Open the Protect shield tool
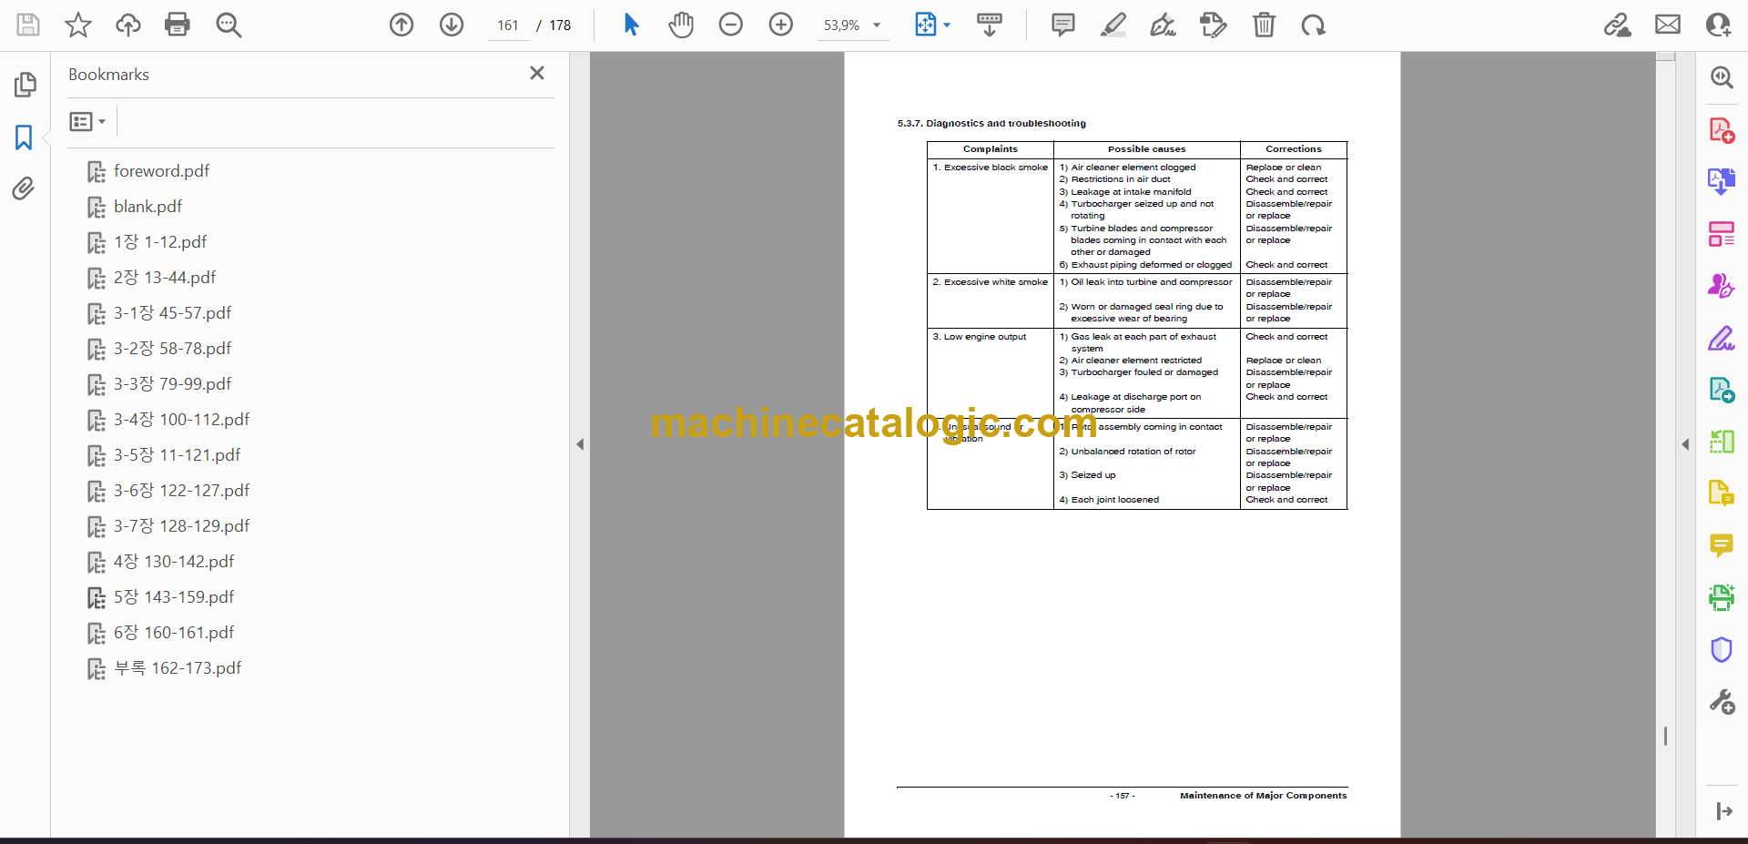 [1722, 649]
